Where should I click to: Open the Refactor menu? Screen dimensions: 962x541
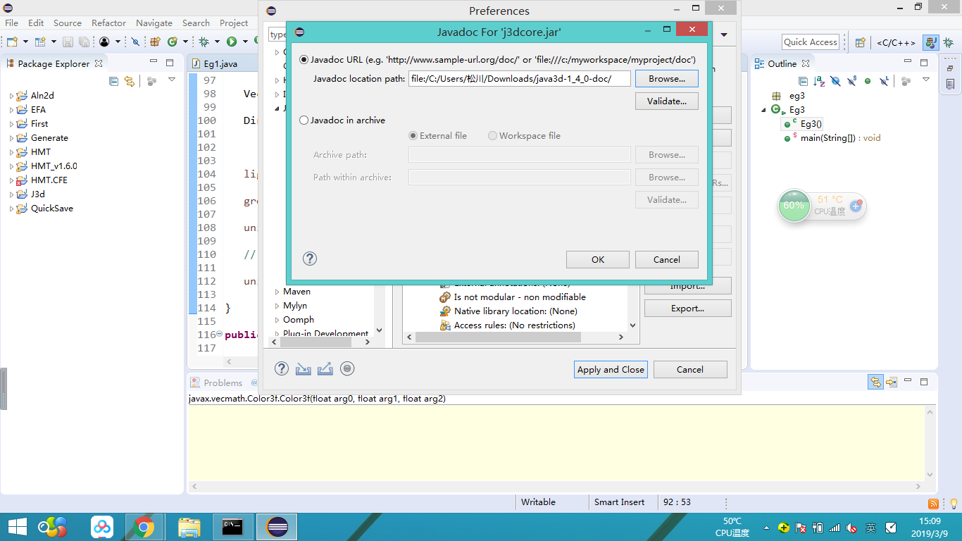point(108,23)
